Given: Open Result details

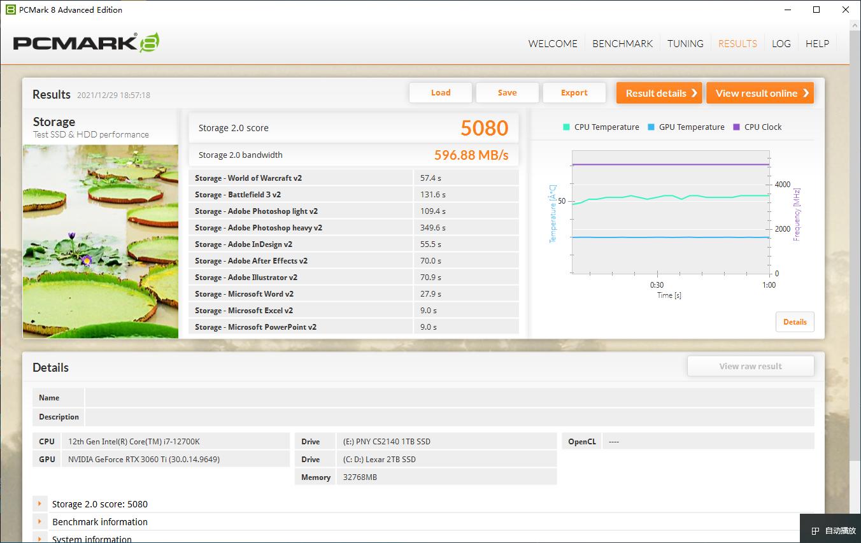Looking at the screenshot, I should click(658, 93).
